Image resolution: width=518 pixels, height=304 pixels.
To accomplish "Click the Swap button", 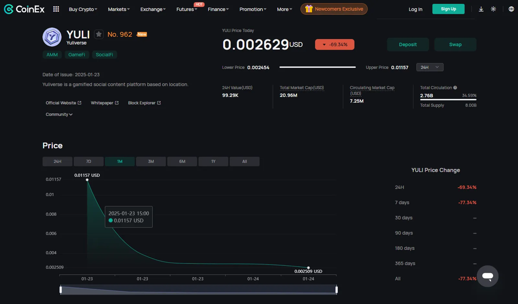I will coord(455,45).
